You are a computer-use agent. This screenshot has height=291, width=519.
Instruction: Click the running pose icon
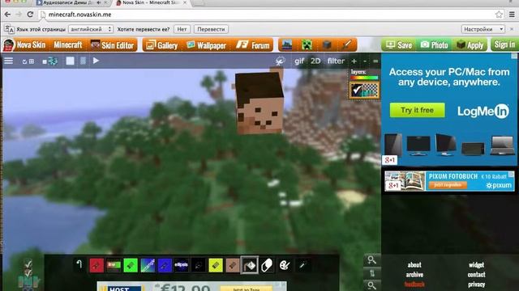pyautogui.click(x=280, y=61)
